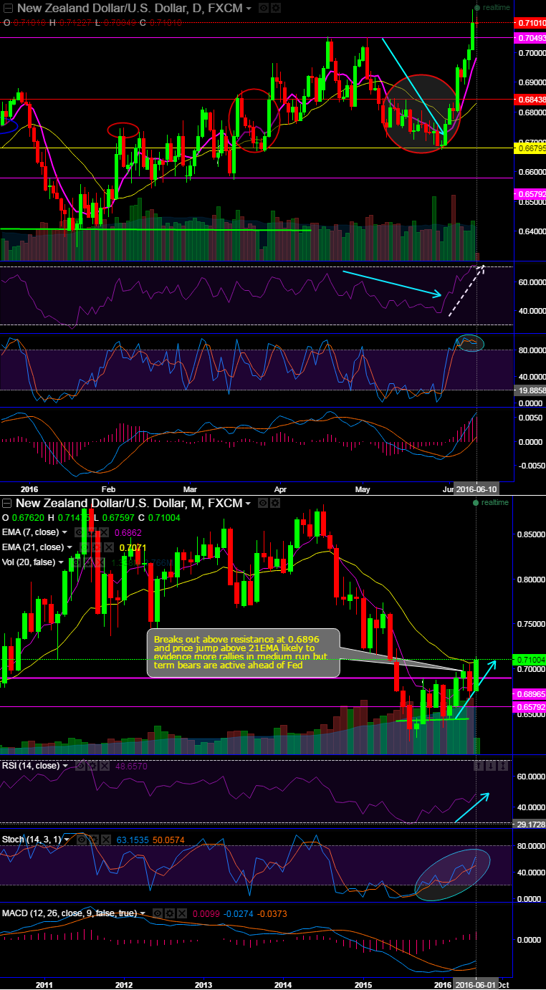Image resolution: width=546 pixels, height=990 pixels.
Task: Click the 'EMA (21, close)' label
Action: click(x=33, y=547)
